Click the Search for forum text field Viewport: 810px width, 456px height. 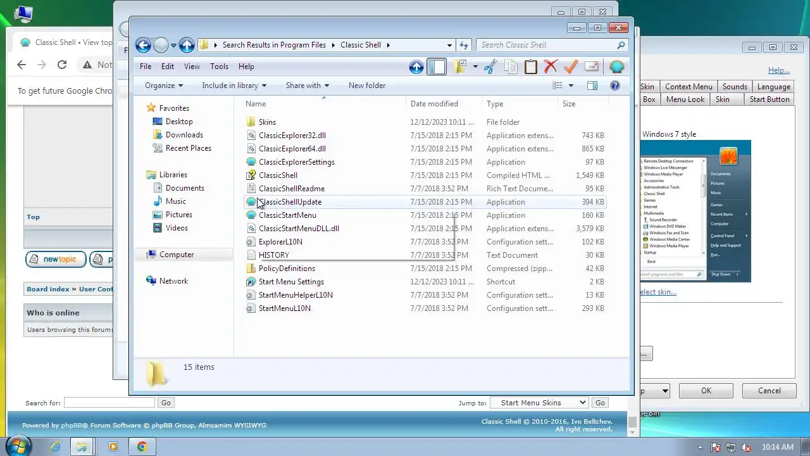pos(109,403)
